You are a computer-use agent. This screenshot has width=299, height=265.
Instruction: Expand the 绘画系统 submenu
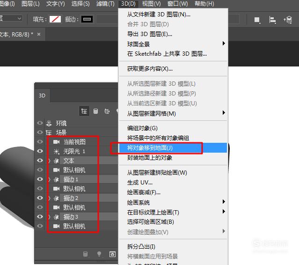pyautogui.click(x=173, y=202)
